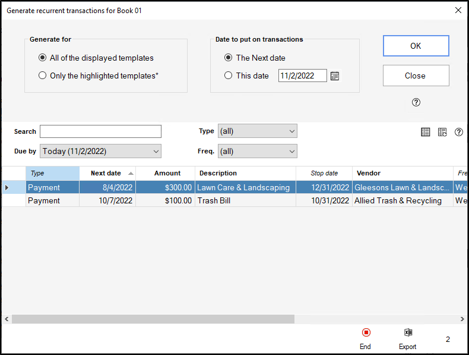Open the Due by dropdown
This screenshot has height=355, width=469.
coord(100,151)
